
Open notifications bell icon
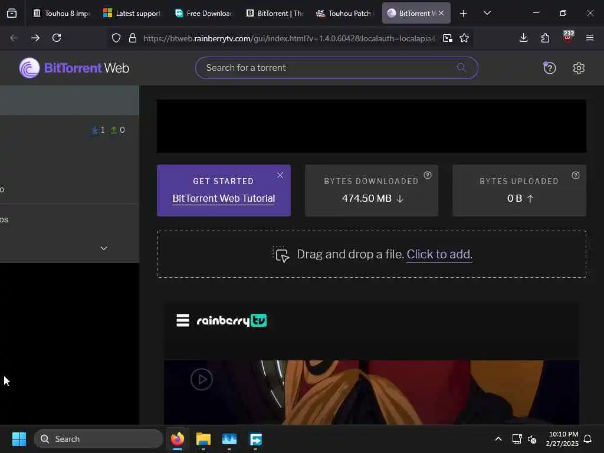pos(587,439)
